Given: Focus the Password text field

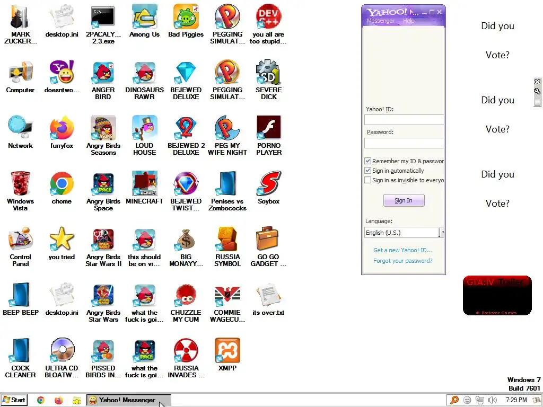Looking at the screenshot, I should click(404, 143).
